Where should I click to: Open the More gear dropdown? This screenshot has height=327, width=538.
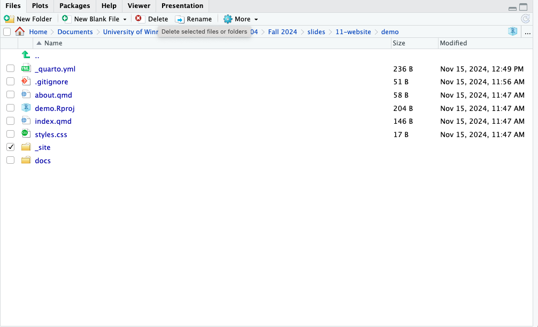point(241,19)
